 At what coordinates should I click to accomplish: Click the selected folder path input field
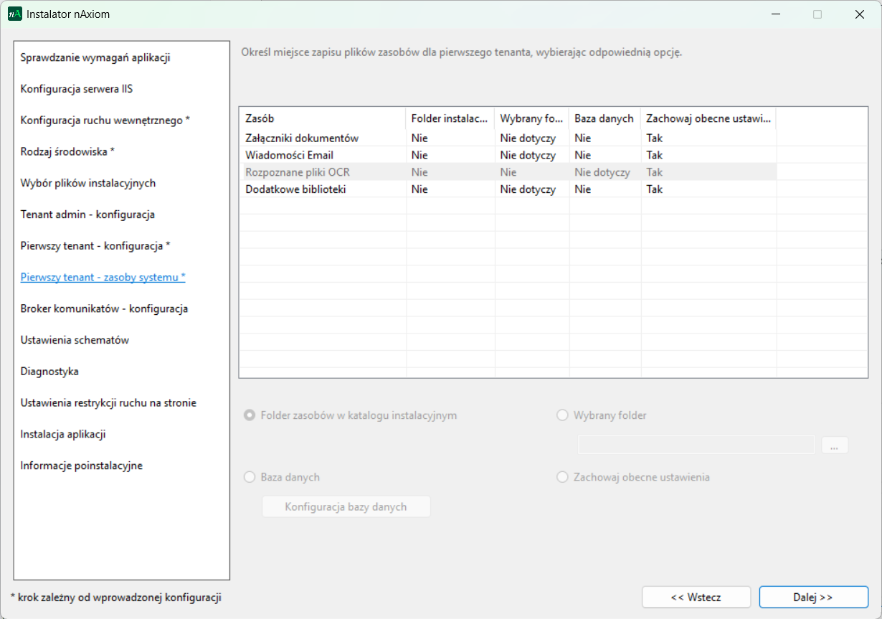696,445
